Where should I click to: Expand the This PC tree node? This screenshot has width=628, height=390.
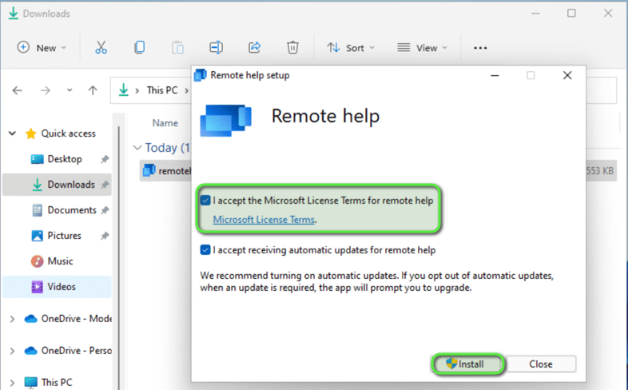[11, 382]
